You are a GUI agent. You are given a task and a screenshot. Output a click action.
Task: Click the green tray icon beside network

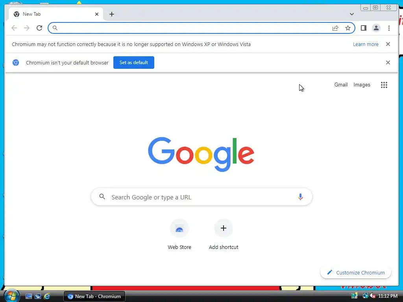pyautogui.click(x=355, y=296)
